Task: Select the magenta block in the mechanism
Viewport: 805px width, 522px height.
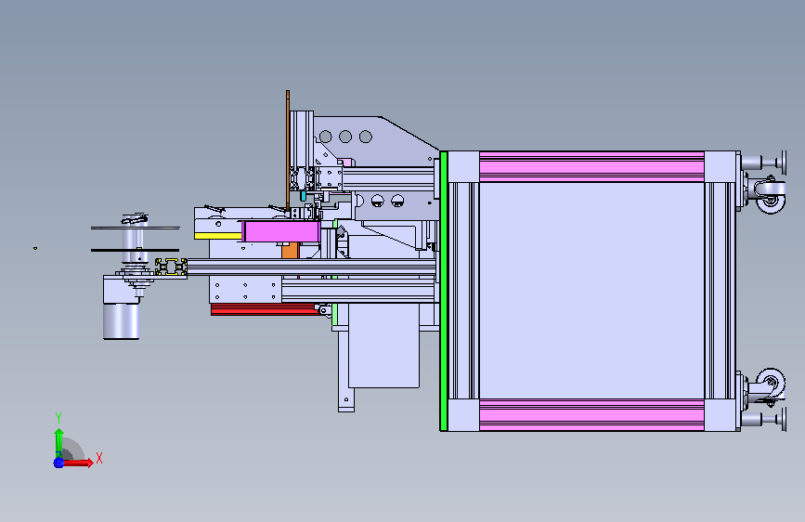Action: point(281,231)
